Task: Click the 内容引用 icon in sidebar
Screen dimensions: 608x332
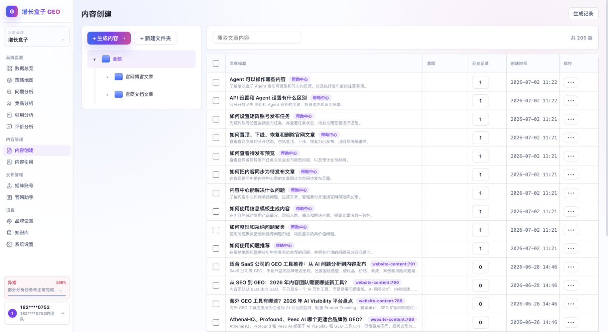Action: 9,162
